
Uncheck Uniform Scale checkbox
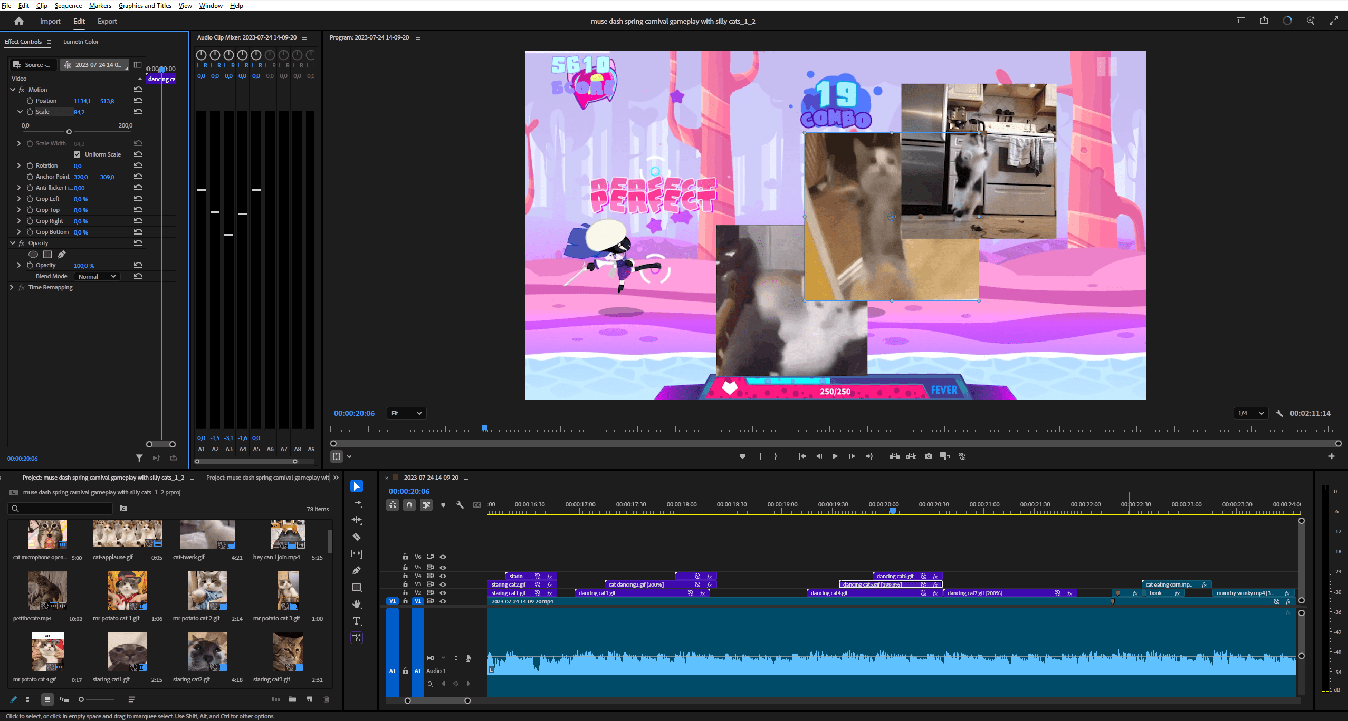pos(77,154)
